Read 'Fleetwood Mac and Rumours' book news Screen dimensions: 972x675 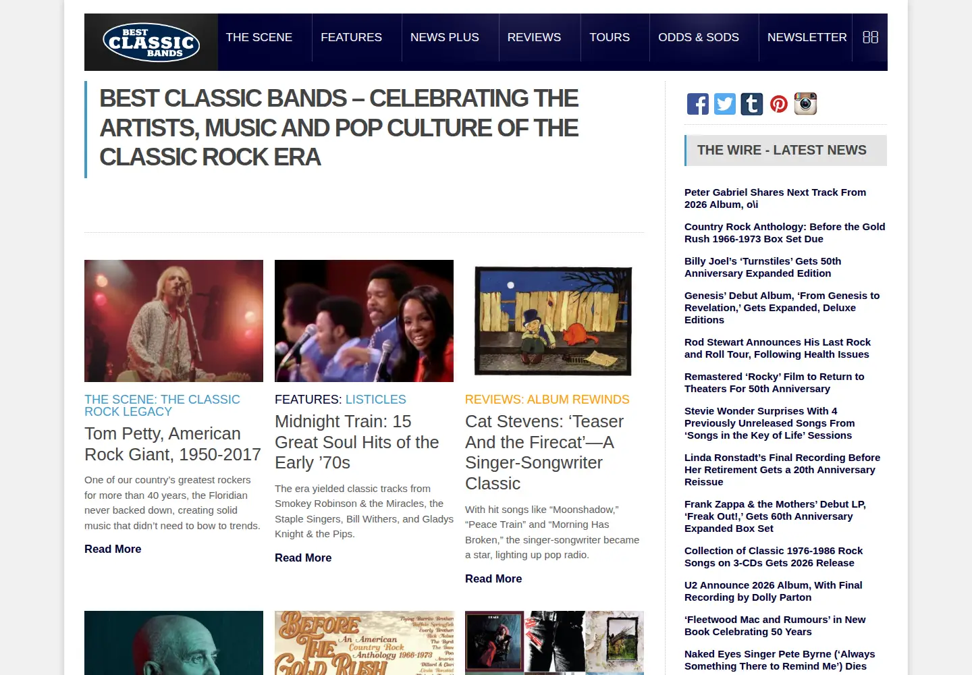pos(775,626)
